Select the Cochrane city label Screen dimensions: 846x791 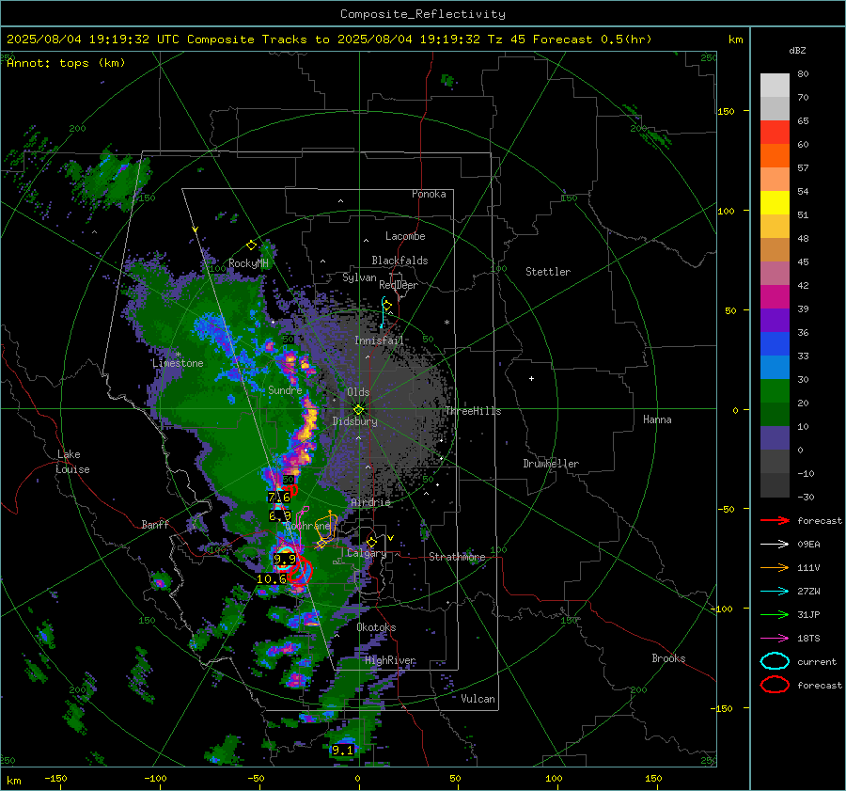307,526
